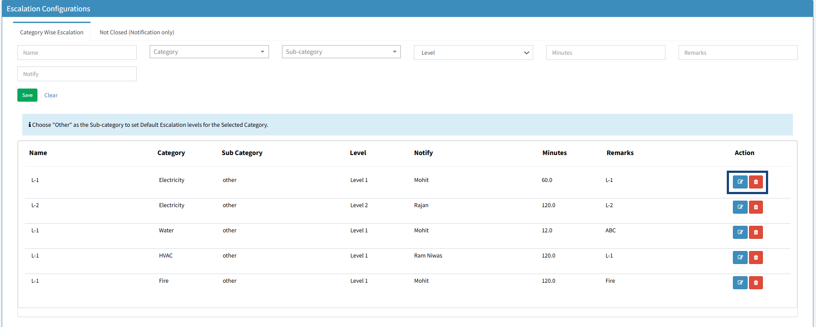This screenshot has height=327, width=816.
Task: Click the L-2 name cell
Action: (x=35, y=205)
